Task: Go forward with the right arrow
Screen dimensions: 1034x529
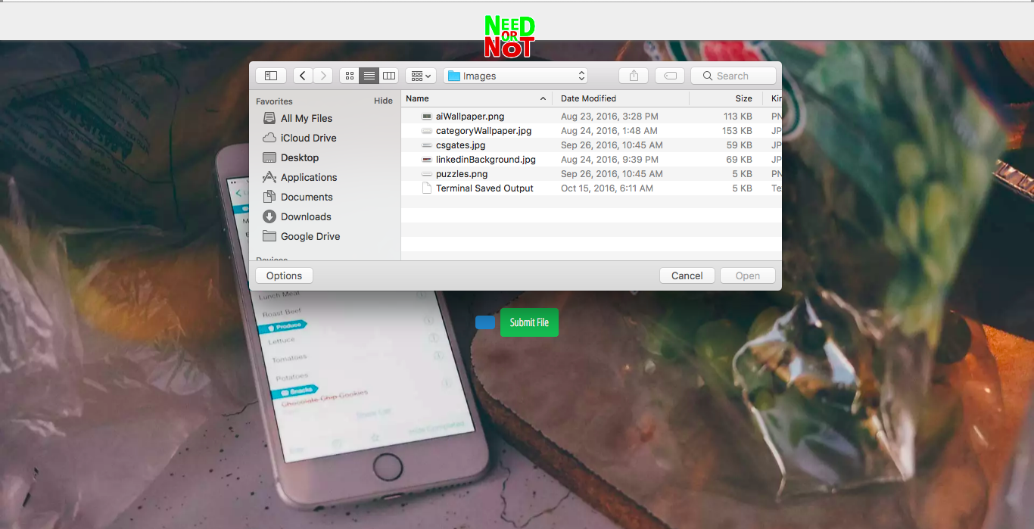Action: pos(323,76)
